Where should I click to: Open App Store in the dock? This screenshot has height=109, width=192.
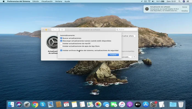tap(146, 105)
